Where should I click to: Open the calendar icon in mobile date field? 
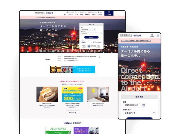click(144, 105)
